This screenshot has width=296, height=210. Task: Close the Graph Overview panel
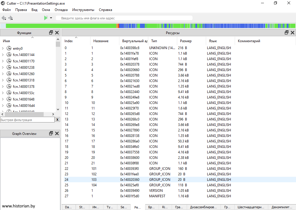[57, 133]
